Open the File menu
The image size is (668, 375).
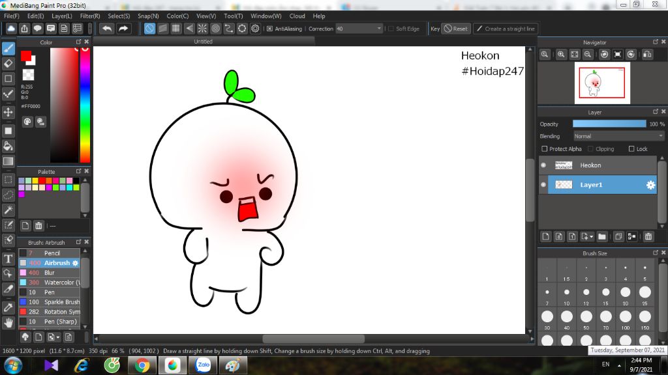click(12, 16)
